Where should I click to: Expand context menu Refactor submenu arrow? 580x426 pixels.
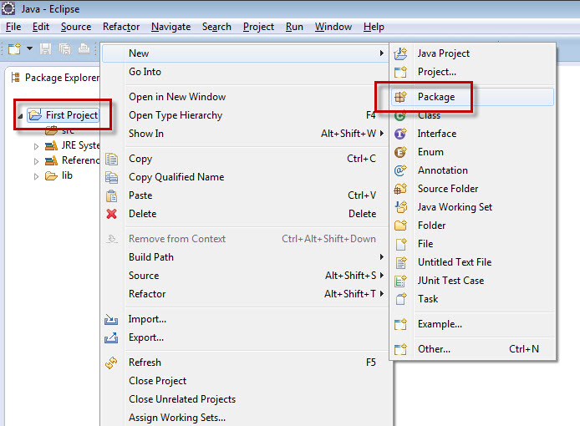coord(382,294)
